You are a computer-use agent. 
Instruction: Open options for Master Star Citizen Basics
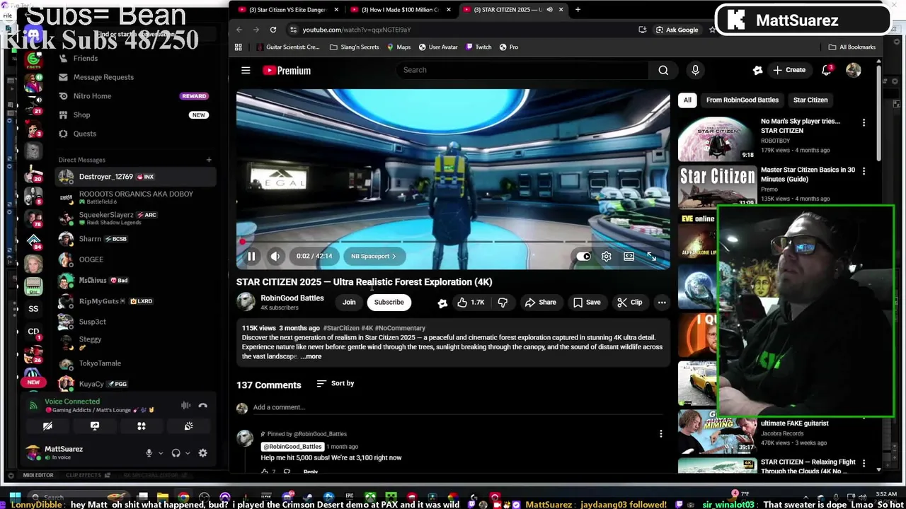pyautogui.click(x=864, y=171)
